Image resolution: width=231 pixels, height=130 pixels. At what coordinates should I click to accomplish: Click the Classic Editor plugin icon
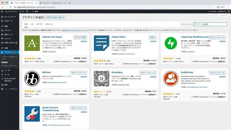pos(101,43)
